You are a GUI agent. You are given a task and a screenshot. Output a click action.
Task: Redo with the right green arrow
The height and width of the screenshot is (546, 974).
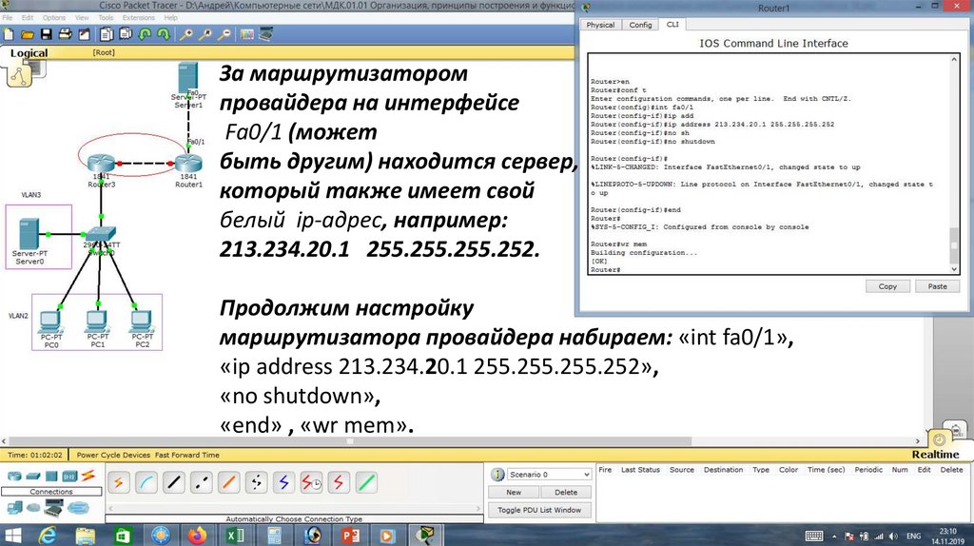(164, 34)
